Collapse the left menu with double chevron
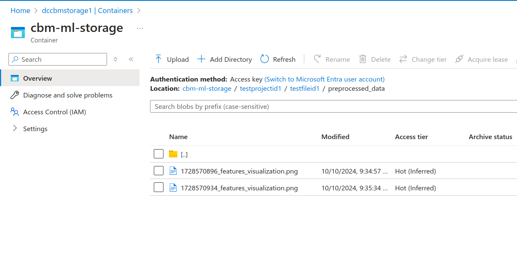This screenshot has height=258, width=517. point(131,60)
